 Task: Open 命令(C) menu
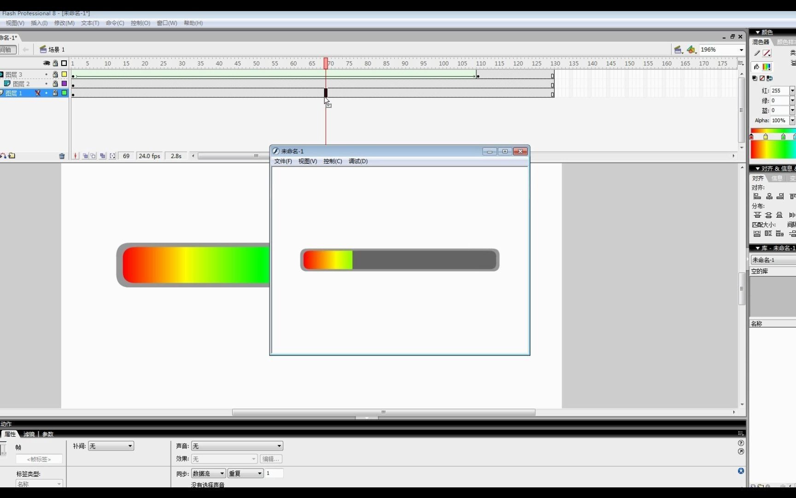point(115,23)
